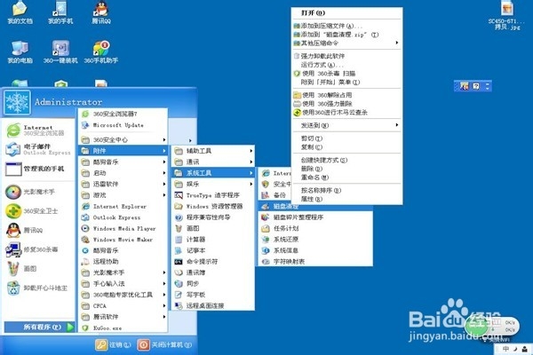Run 卸载开心斗地主 from start menu
This screenshot has height=355, width=533.
click(38, 288)
